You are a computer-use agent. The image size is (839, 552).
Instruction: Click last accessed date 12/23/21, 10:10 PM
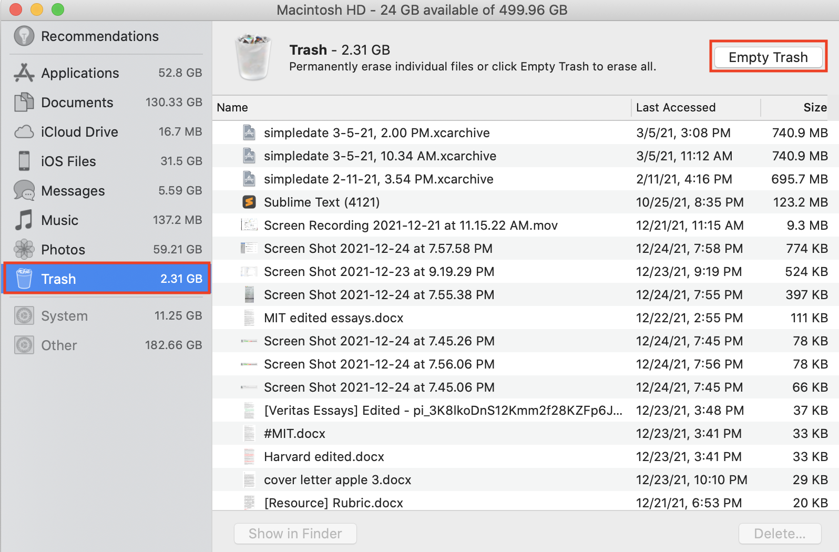tap(692, 480)
